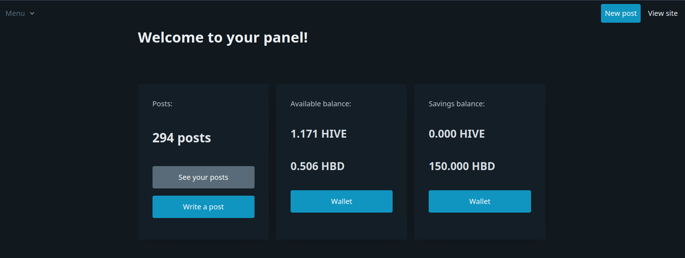Click the Posts: label
685x258 pixels.
point(162,104)
